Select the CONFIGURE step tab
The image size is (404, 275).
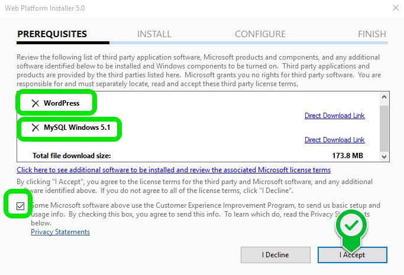pos(260,34)
